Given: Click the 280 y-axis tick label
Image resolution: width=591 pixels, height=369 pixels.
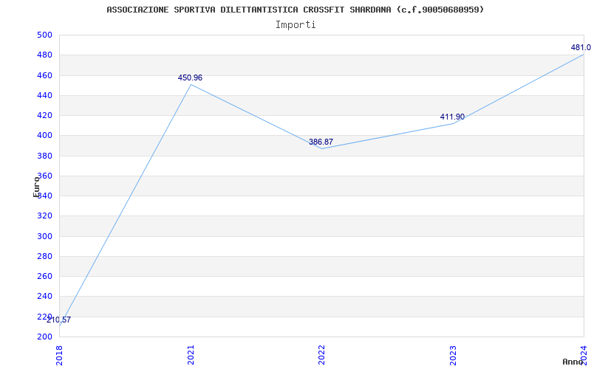Looking at the screenshot, I should click(44, 256).
